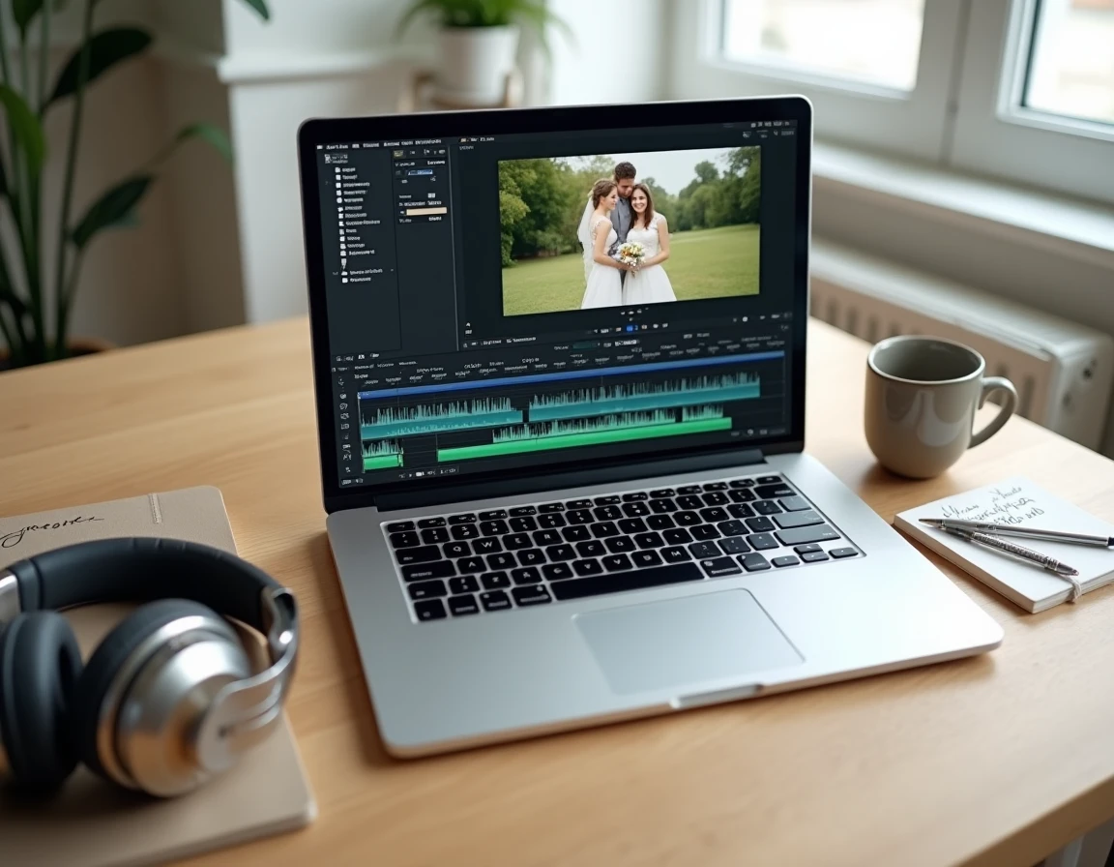Click the blue-highlighted field in properties panel
1114x867 pixels.
point(421,172)
